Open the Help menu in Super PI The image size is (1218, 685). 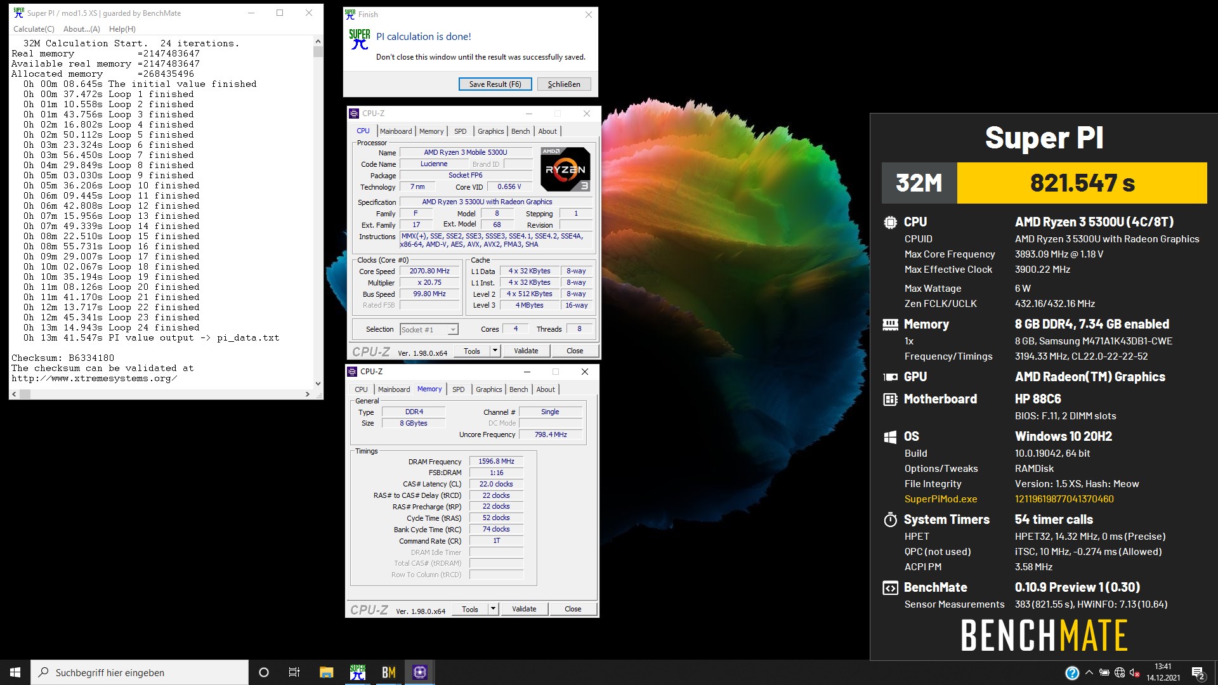pos(122,29)
